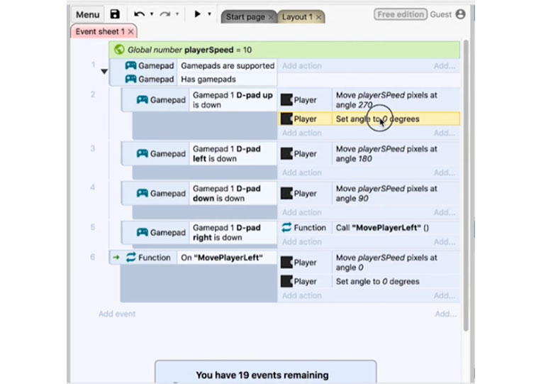Click Gamepad icon of D-pad left event
The width and height of the screenshot is (541, 384).
(142, 153)
